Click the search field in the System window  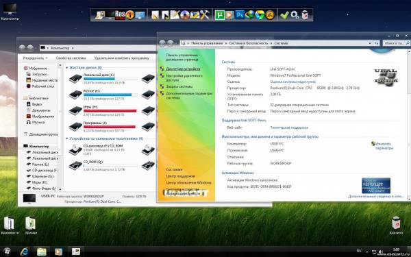click(397, 43)
